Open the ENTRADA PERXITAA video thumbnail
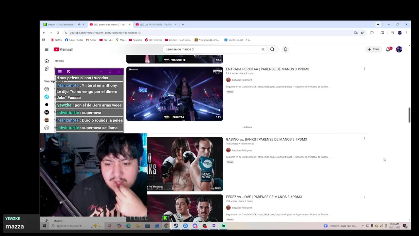The height and width of the screenshot is (236, 419). (x=174, y=94)
